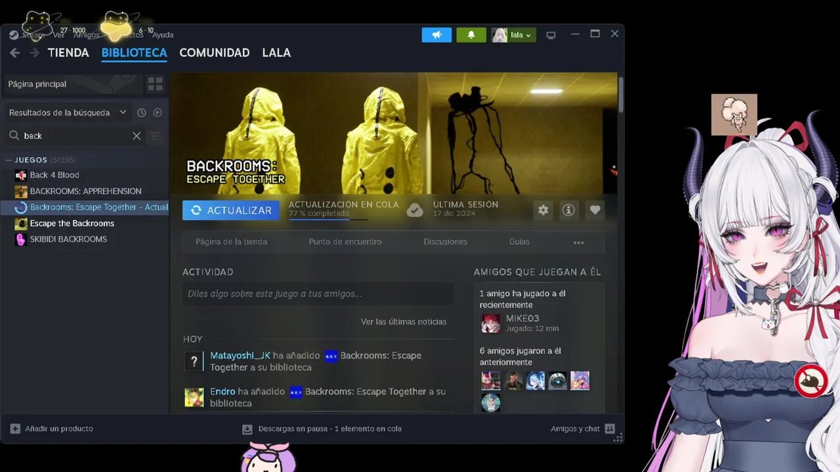Screen dimensions: 840x472
Task: Go forward with the right arrow
Action: click(34, 52)
